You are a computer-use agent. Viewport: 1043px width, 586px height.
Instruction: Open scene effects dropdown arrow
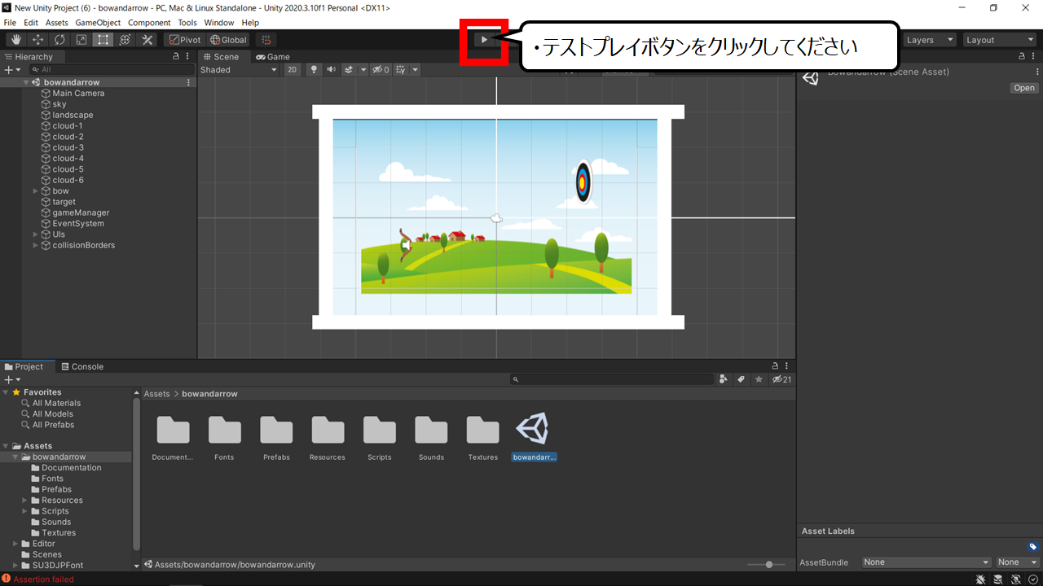(x=363, y=70)
